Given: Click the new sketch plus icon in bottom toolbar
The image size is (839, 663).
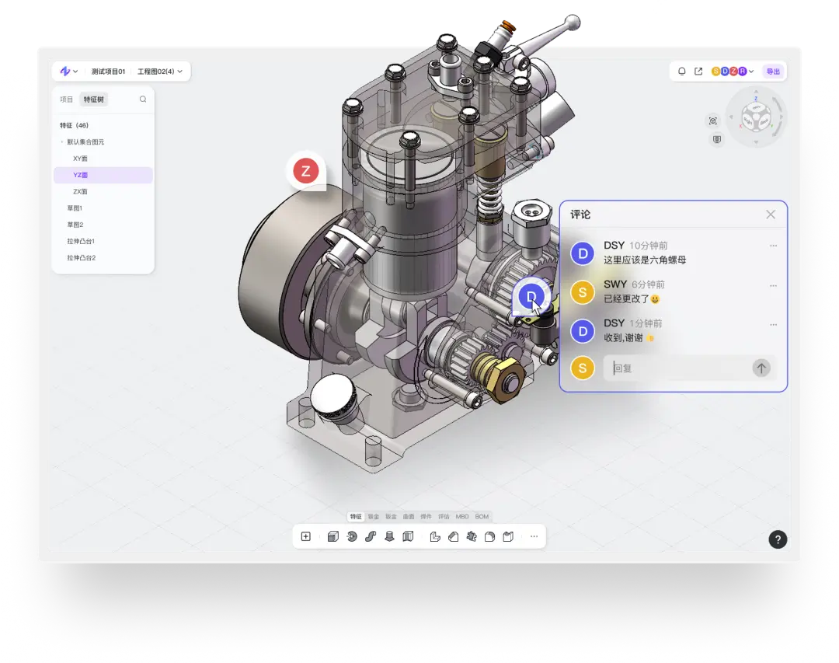Looking at the screenshot, I should tap(305, 536).
